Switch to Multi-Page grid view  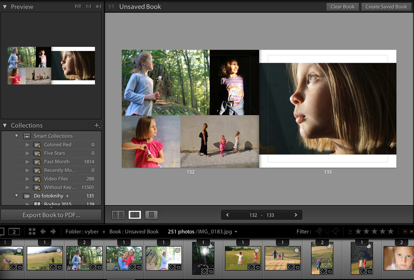tap(118, 215)
